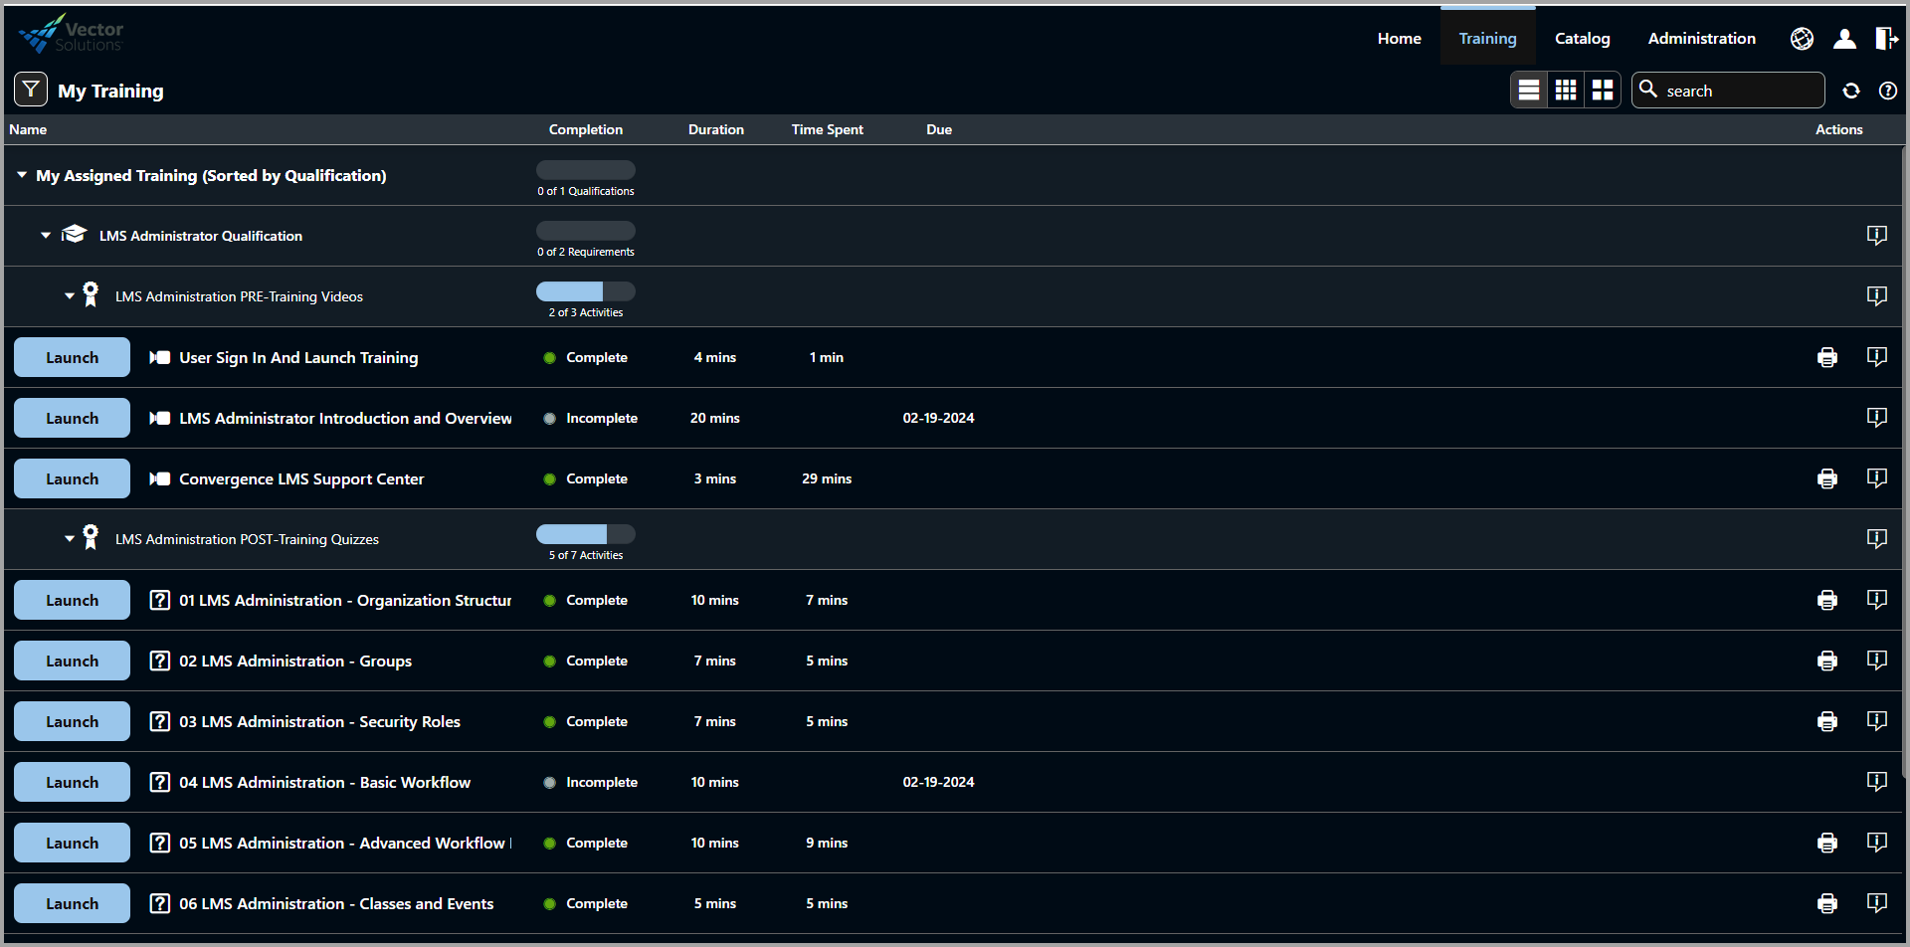1910x947 pixels.
Task: Launch LMS Administrator Introduction and Overview
Action: pyautogui.click(x=72, y=418)
